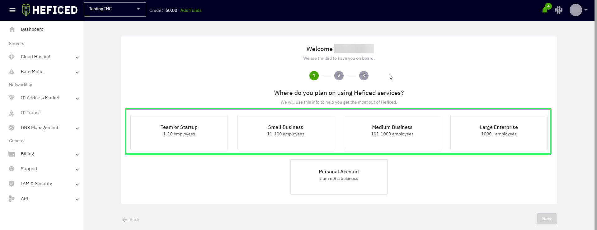Open the user avatar menu
This screenshot has height=230, width=597.
pyautogui.click(x=576, y=10)
